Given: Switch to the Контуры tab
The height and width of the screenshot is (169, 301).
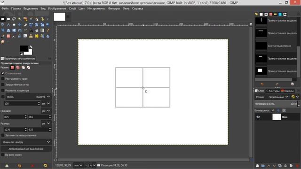Looking at the screenshot, I should (x=273, y=91).
